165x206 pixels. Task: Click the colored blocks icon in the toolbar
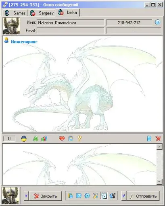(x=44, y=138)
